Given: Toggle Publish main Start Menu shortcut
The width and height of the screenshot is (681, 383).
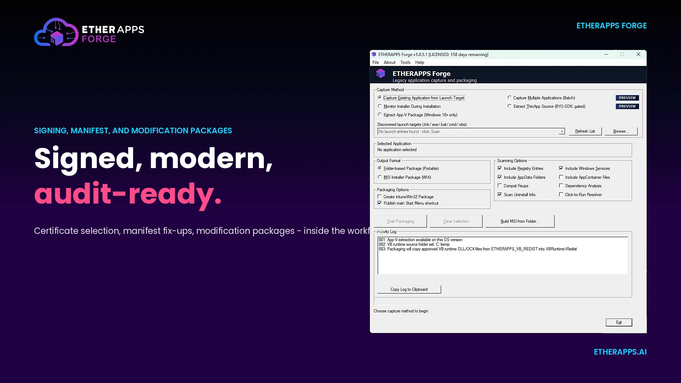Looking at the screenshot, I should pos(380,203).
